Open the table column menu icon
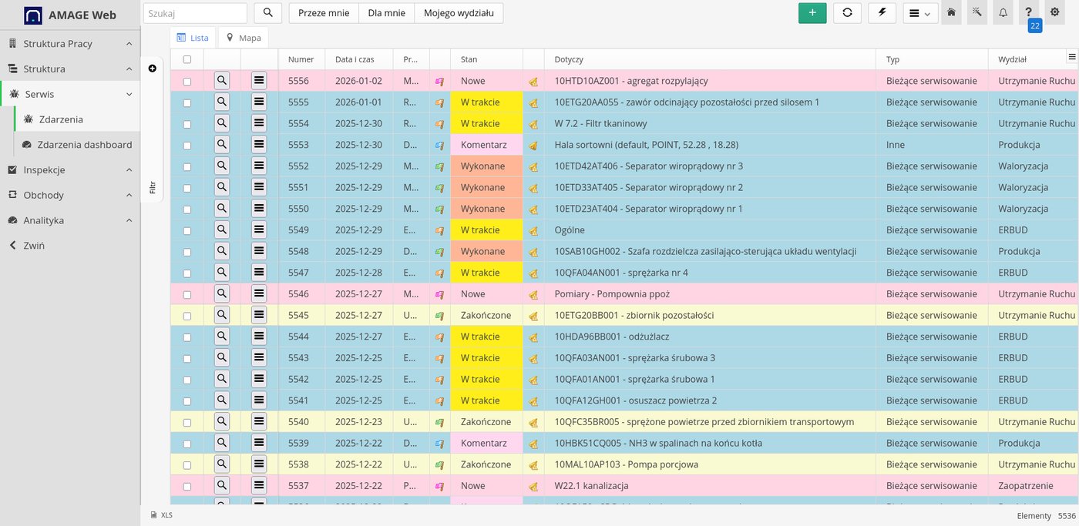Image resolution: width=1079 pixels, height=526 pixels. click(1071, 56)
